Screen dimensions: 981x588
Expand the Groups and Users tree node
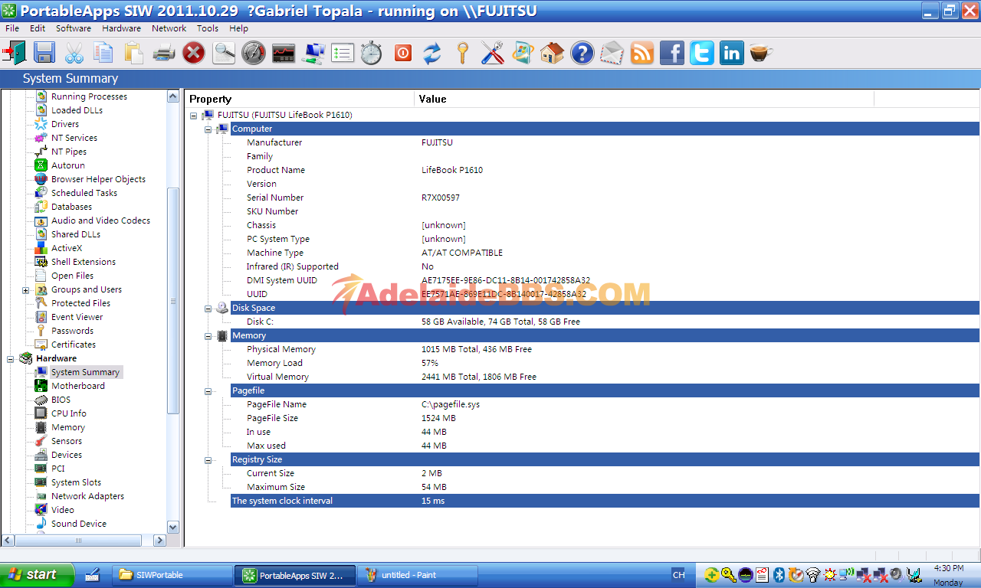pos(25,290)
